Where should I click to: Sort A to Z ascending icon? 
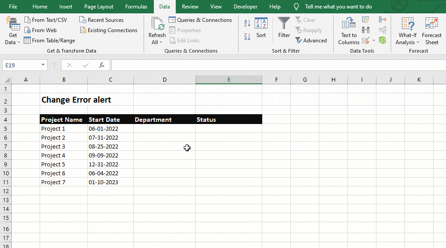(247, 23)
